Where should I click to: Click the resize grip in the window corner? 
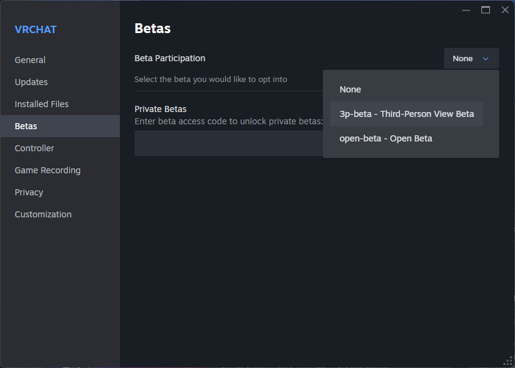pyautogui.click(x=508, y=361)
